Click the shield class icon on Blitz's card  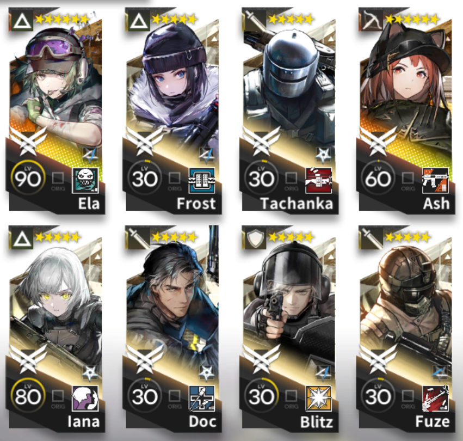pyautogui.click(x=255, y=238)
